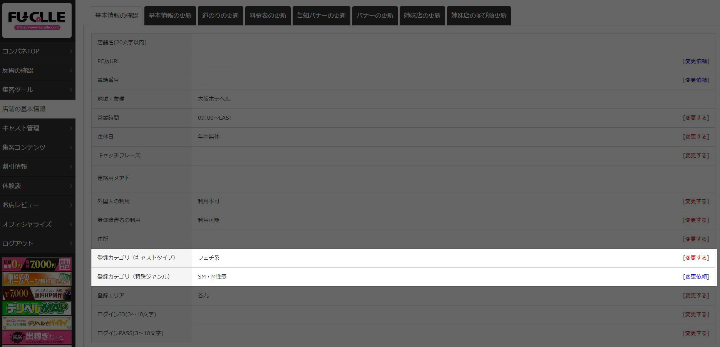Open 体験談 in the sidebar
This screenshot has height=347, width=720.
click(38, 186)
